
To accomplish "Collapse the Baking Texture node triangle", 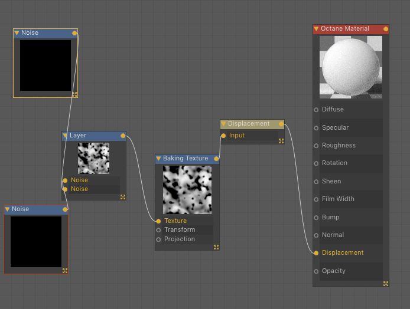I will coord(158,159).
